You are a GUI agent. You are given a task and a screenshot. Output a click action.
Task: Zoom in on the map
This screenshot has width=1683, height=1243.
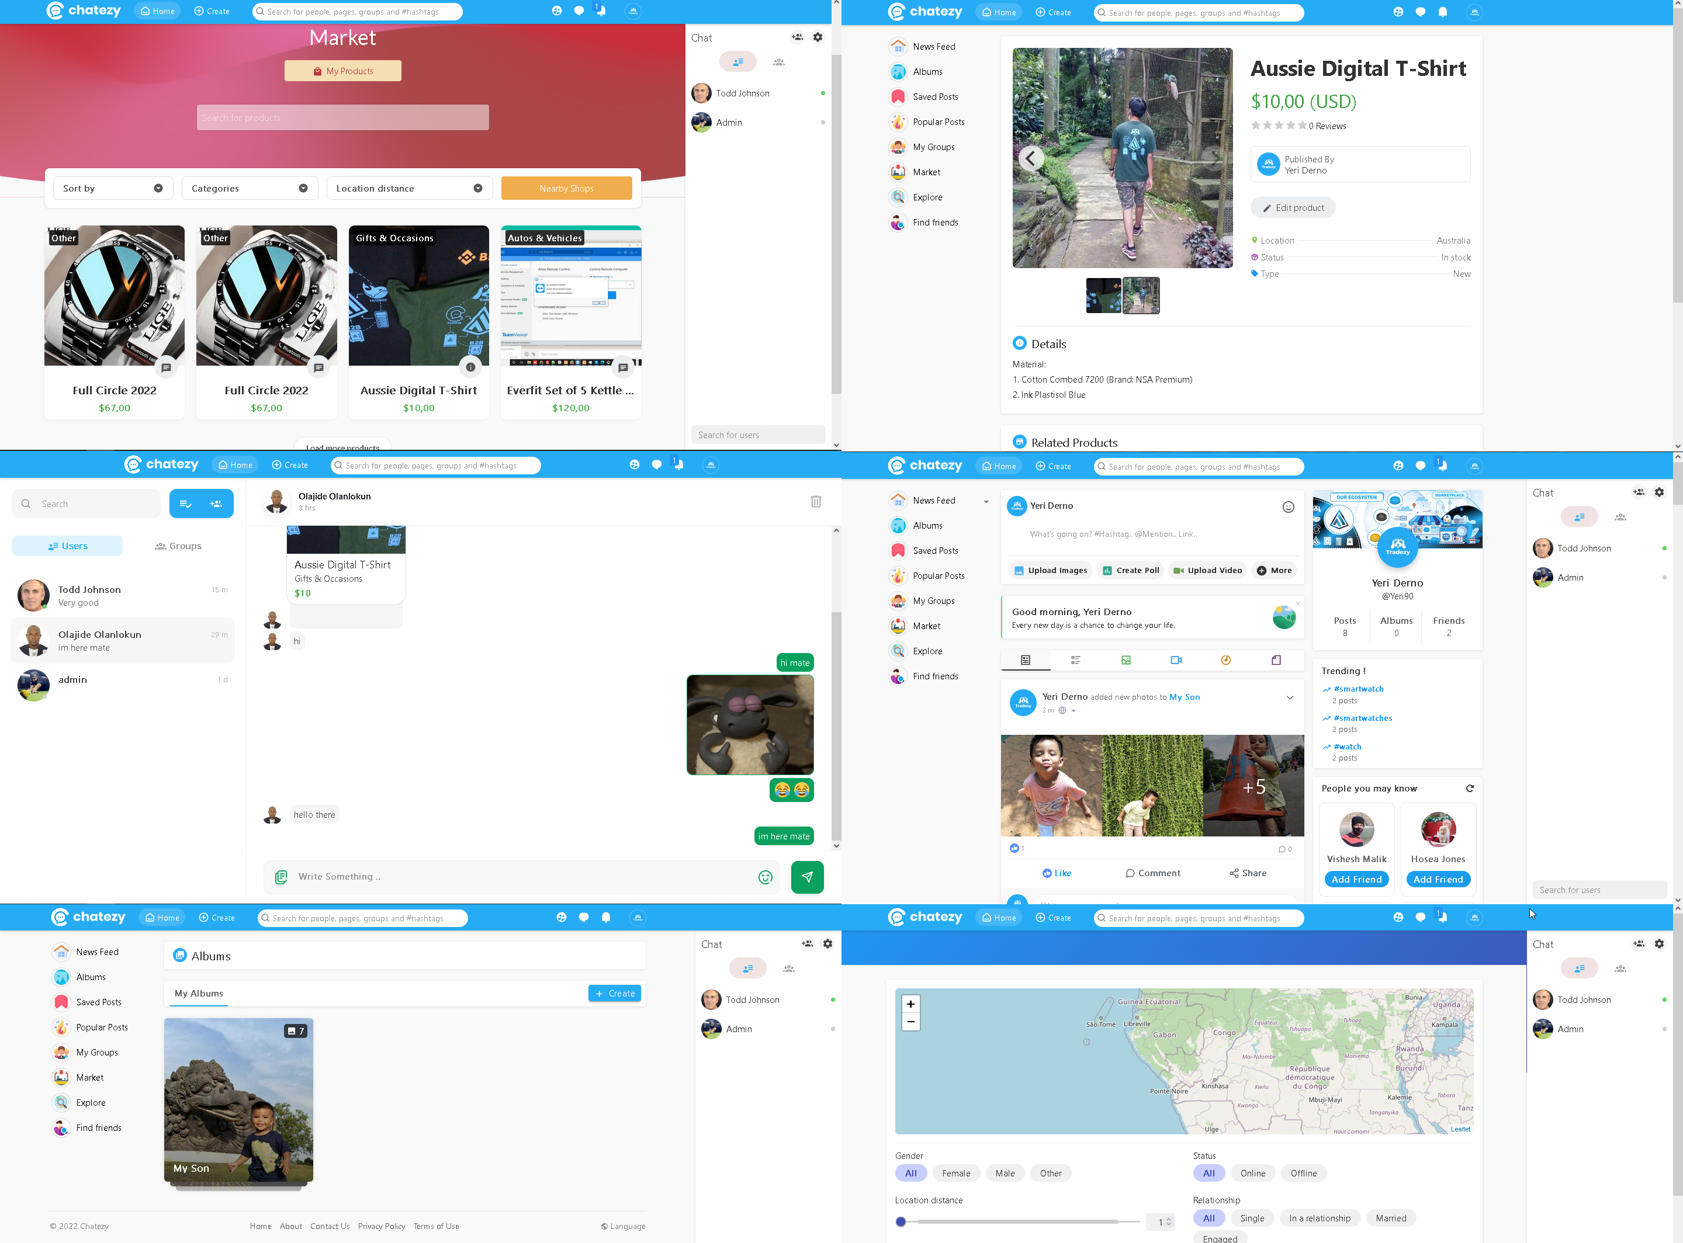point(910,1004)
